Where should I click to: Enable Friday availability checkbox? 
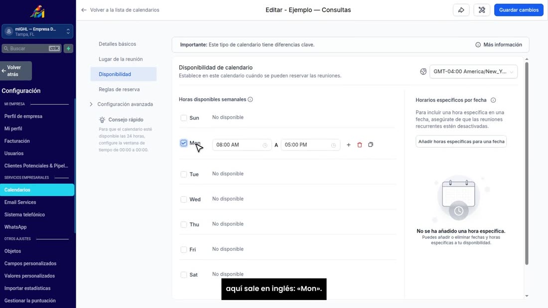(x=183, y=250)
